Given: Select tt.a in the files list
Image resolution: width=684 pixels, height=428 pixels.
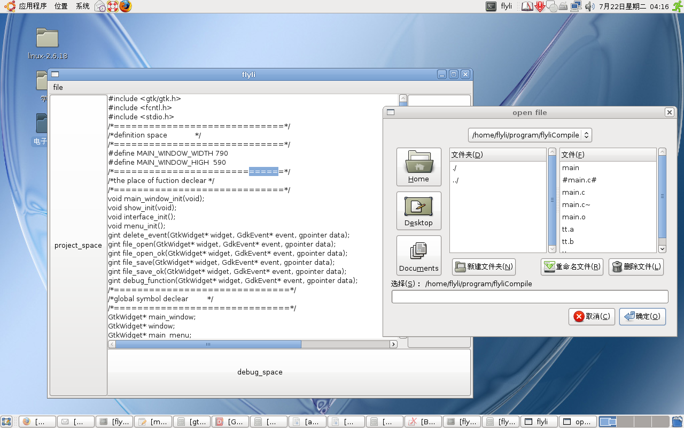Looking at the screenshot, I should tap(608, 230).
